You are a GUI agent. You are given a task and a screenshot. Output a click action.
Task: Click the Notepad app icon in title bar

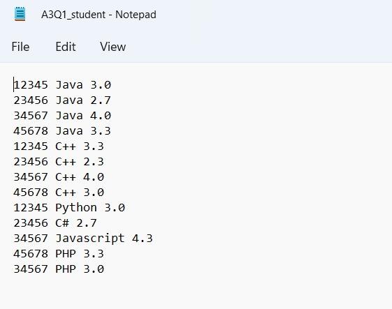(20, 14)
